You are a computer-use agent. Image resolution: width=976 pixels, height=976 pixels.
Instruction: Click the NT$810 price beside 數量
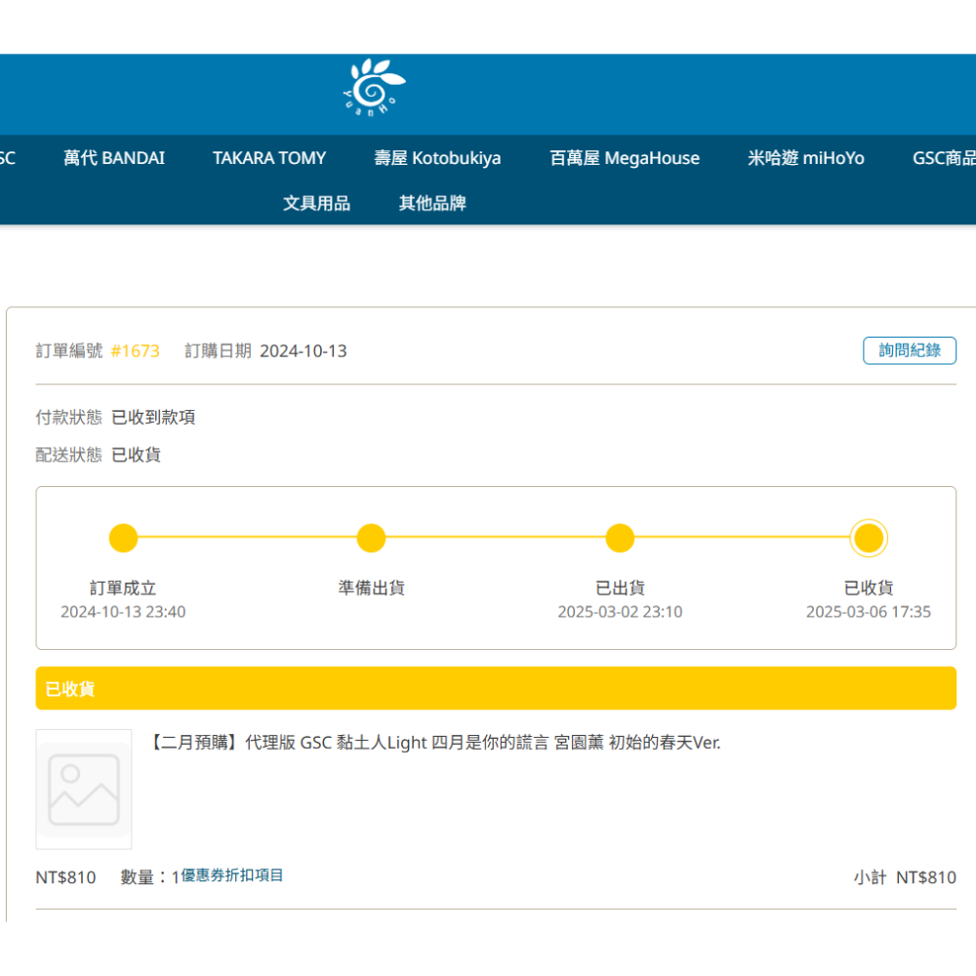coord(65,877)
